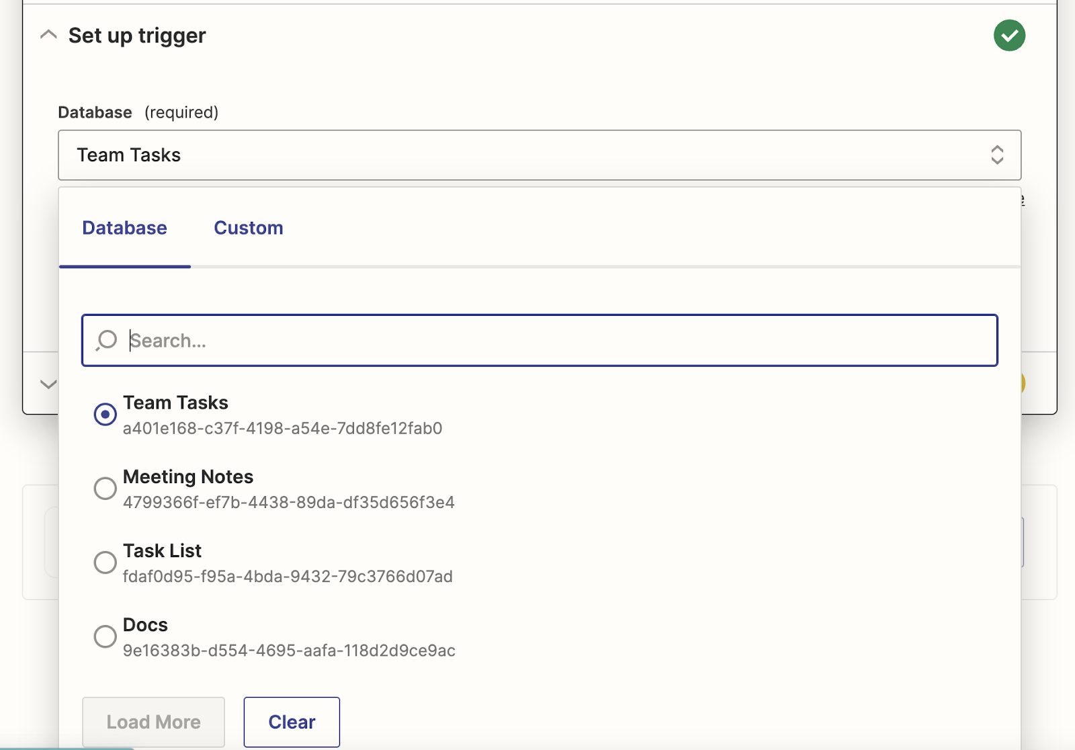Click the Team Tasks database ID text

coord(282,429)
